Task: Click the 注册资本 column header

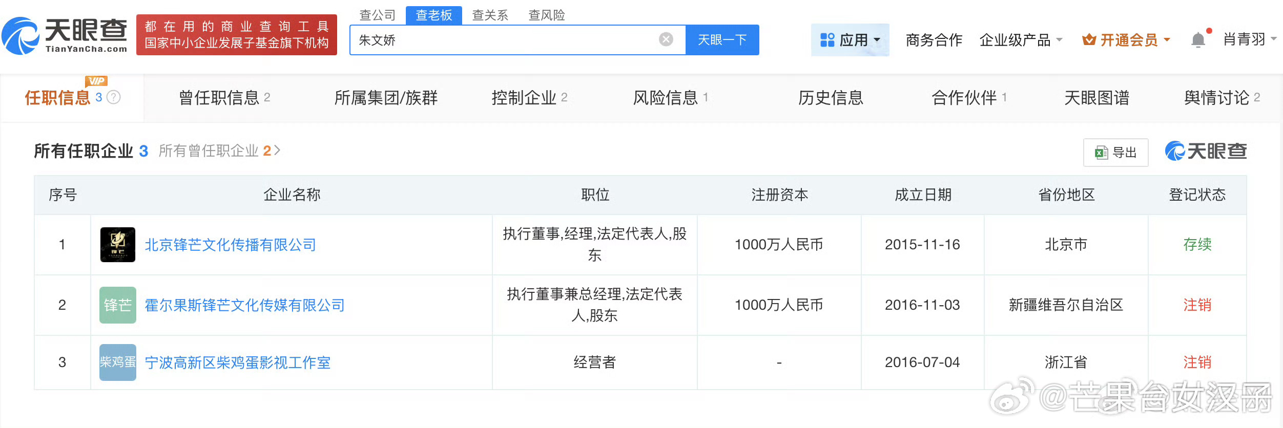Action: point(779,195)
